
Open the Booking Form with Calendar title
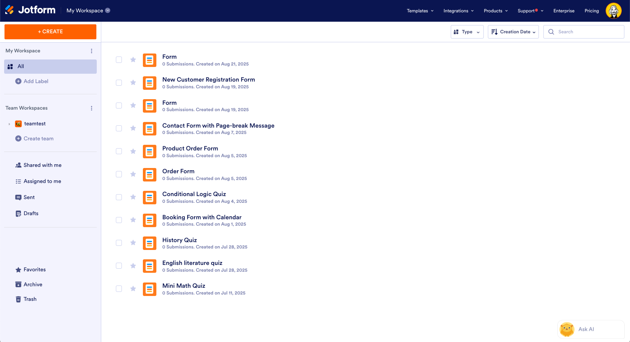coord(202,217)
